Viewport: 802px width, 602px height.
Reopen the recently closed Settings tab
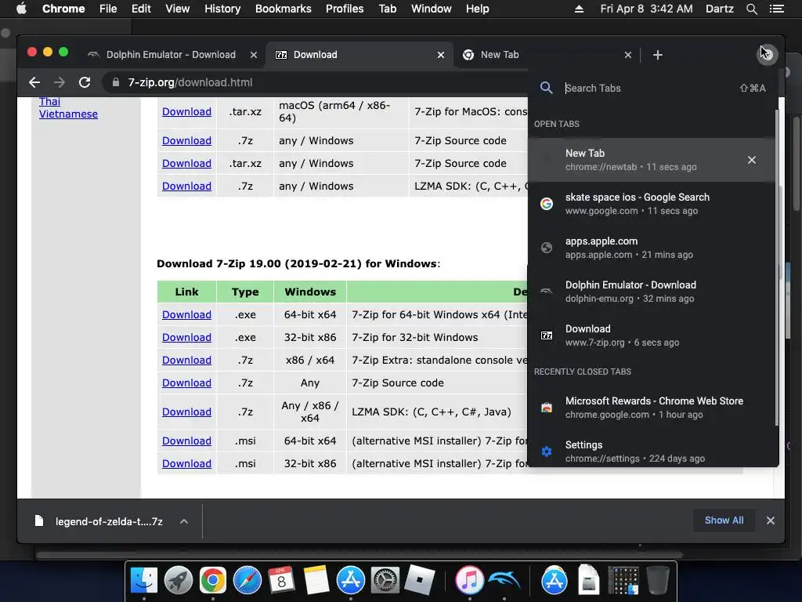652,451
